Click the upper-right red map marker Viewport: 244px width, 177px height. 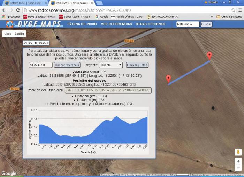[209, 56]
